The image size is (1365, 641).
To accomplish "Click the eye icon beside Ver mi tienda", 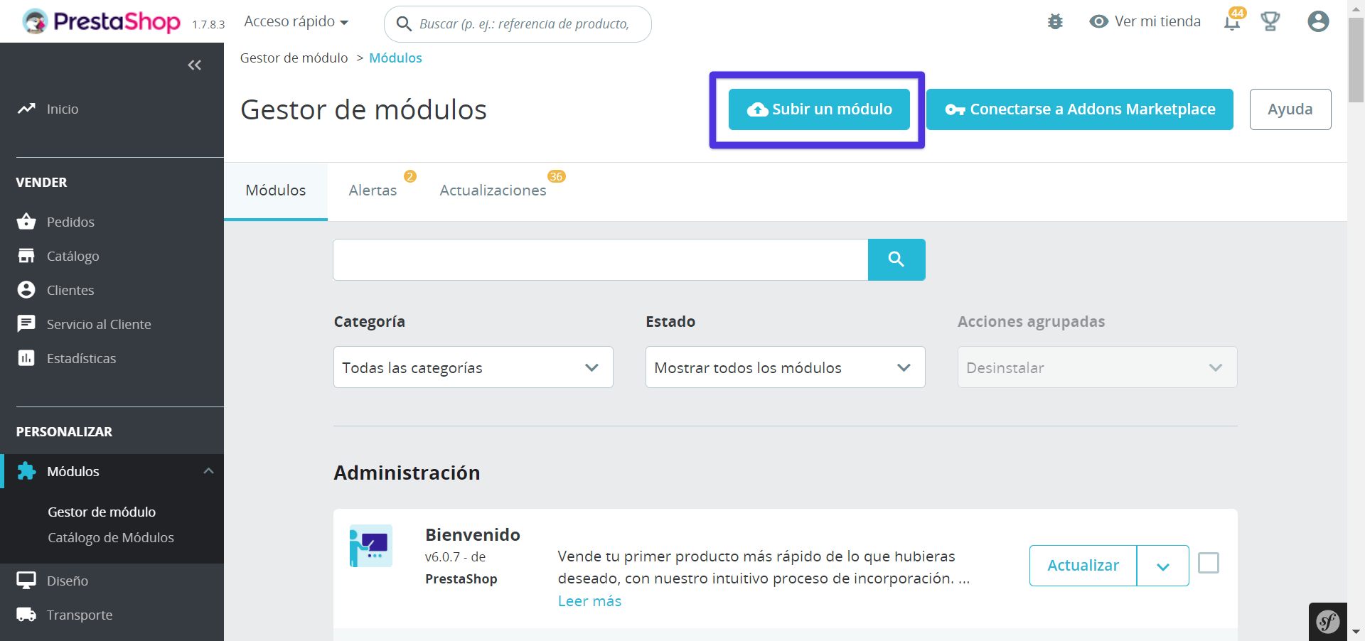I will pyautogui.click(x=1099, y=21).
